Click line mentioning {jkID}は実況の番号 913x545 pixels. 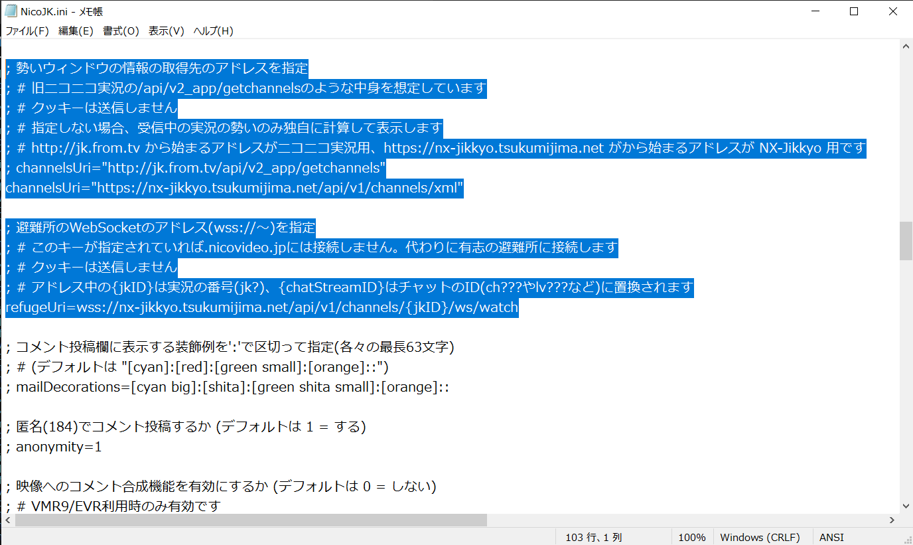click(350, 287)
